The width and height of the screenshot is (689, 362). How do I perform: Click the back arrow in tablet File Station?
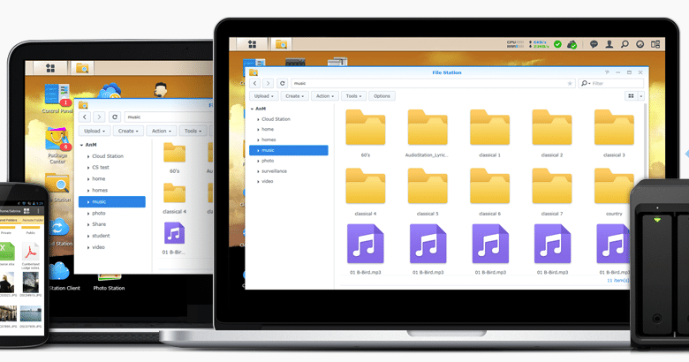tap(85, 117)
